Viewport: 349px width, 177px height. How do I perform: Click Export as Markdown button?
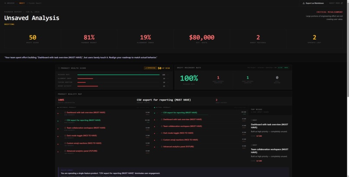click(313, 3)
